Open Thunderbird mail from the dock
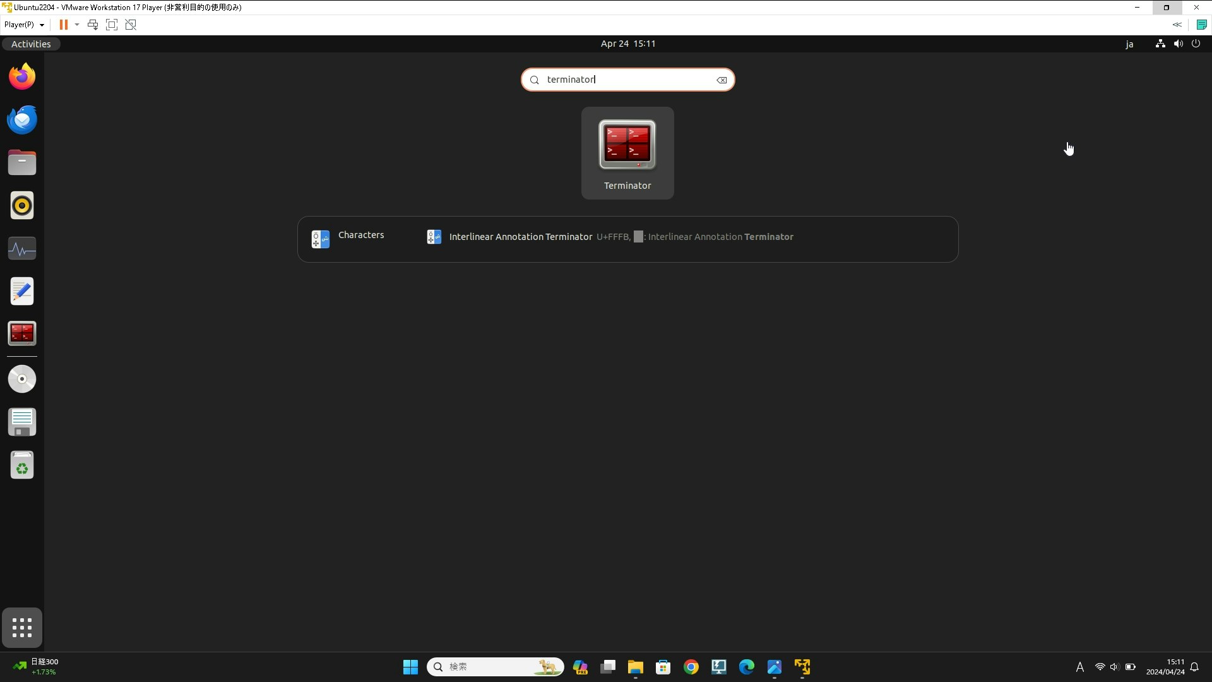1212x682 pixels. pos(22,120)
